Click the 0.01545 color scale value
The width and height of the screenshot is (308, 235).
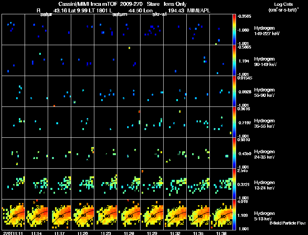pyautogui.click(x=245, y=78)
